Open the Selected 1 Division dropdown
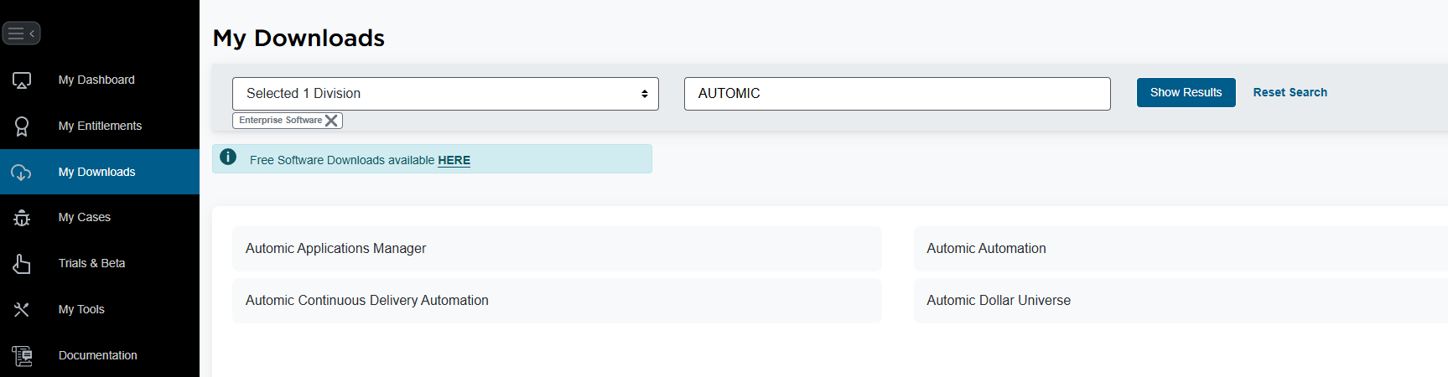 [445, 94]
